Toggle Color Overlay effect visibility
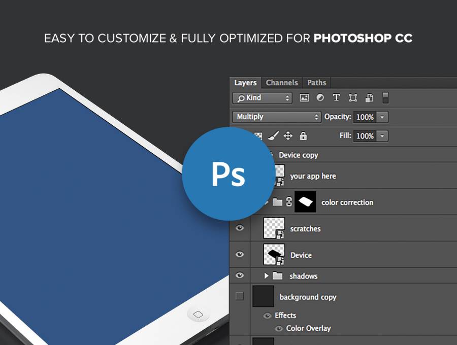This screenshot has height=345, width=457. point(279,328)
